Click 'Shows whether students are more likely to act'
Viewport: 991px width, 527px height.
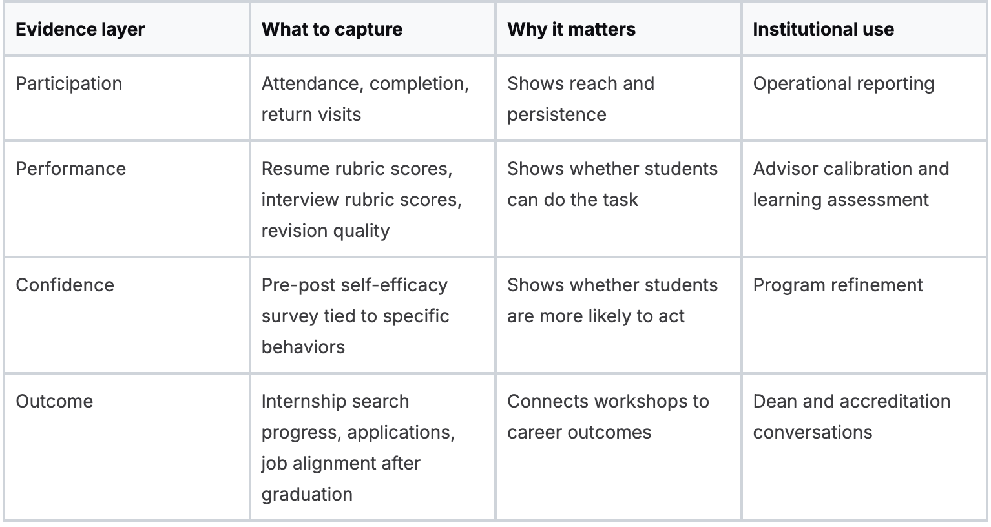coord(612,300)
